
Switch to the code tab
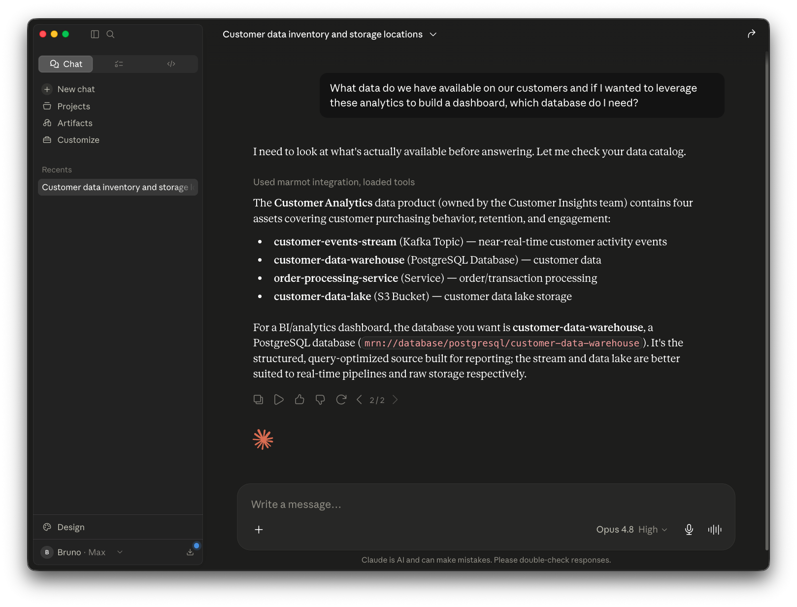[171, 64]
